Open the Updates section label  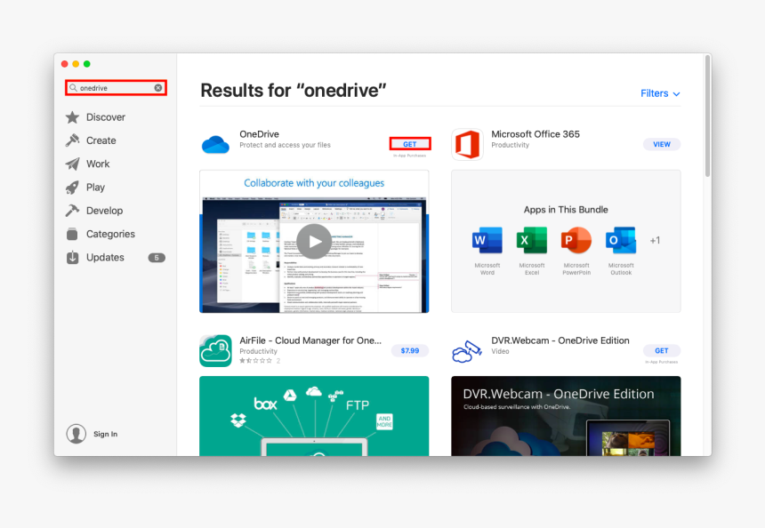point(105,258)
